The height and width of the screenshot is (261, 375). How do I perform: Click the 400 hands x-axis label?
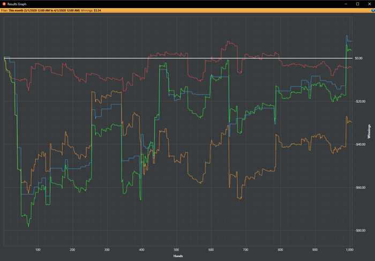[141, 250]
